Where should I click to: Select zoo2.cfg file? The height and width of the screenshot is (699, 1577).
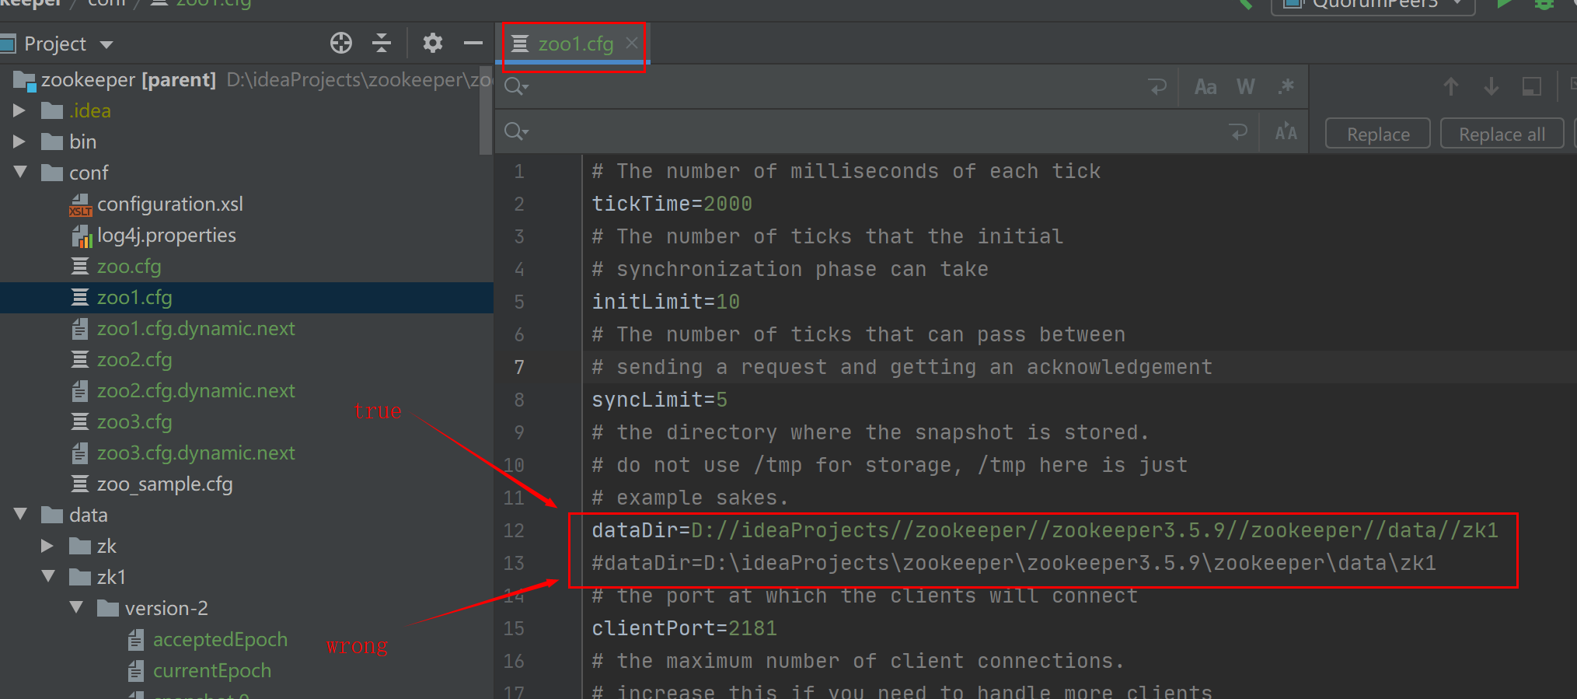pos(134,359)
